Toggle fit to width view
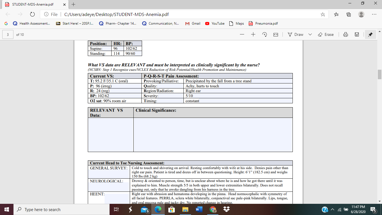The width and height of the screenshot is (382, 215). click(276, 34)
